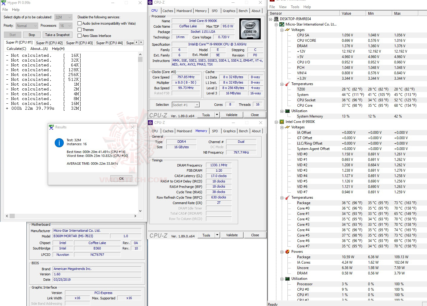Image resolution: width=427 pixels, height=306 pixels.
Task: Click the Stop button in Hyper PI
Action: (32, 35)
